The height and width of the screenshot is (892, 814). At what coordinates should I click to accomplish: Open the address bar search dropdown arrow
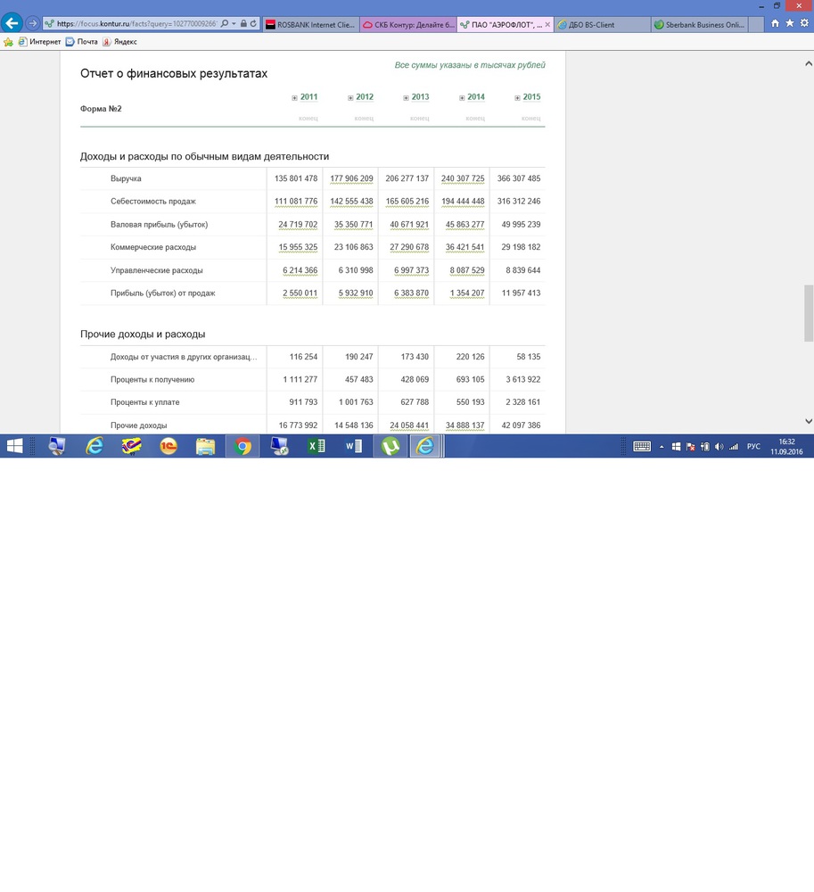[x=234, y=24]
